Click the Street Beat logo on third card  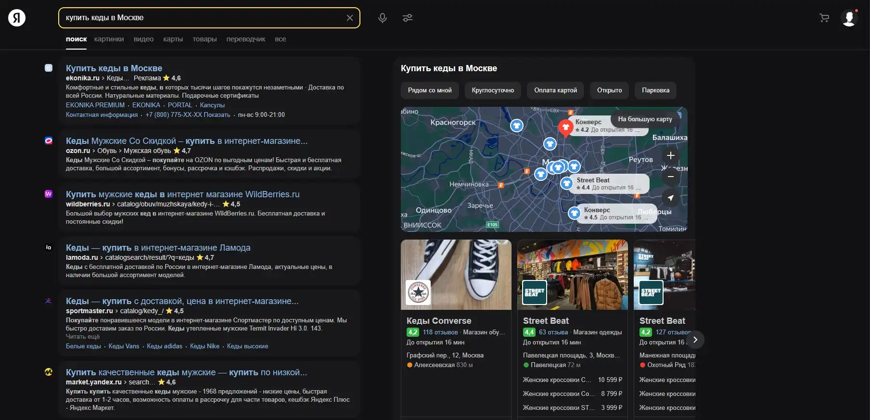coord(651,293)
